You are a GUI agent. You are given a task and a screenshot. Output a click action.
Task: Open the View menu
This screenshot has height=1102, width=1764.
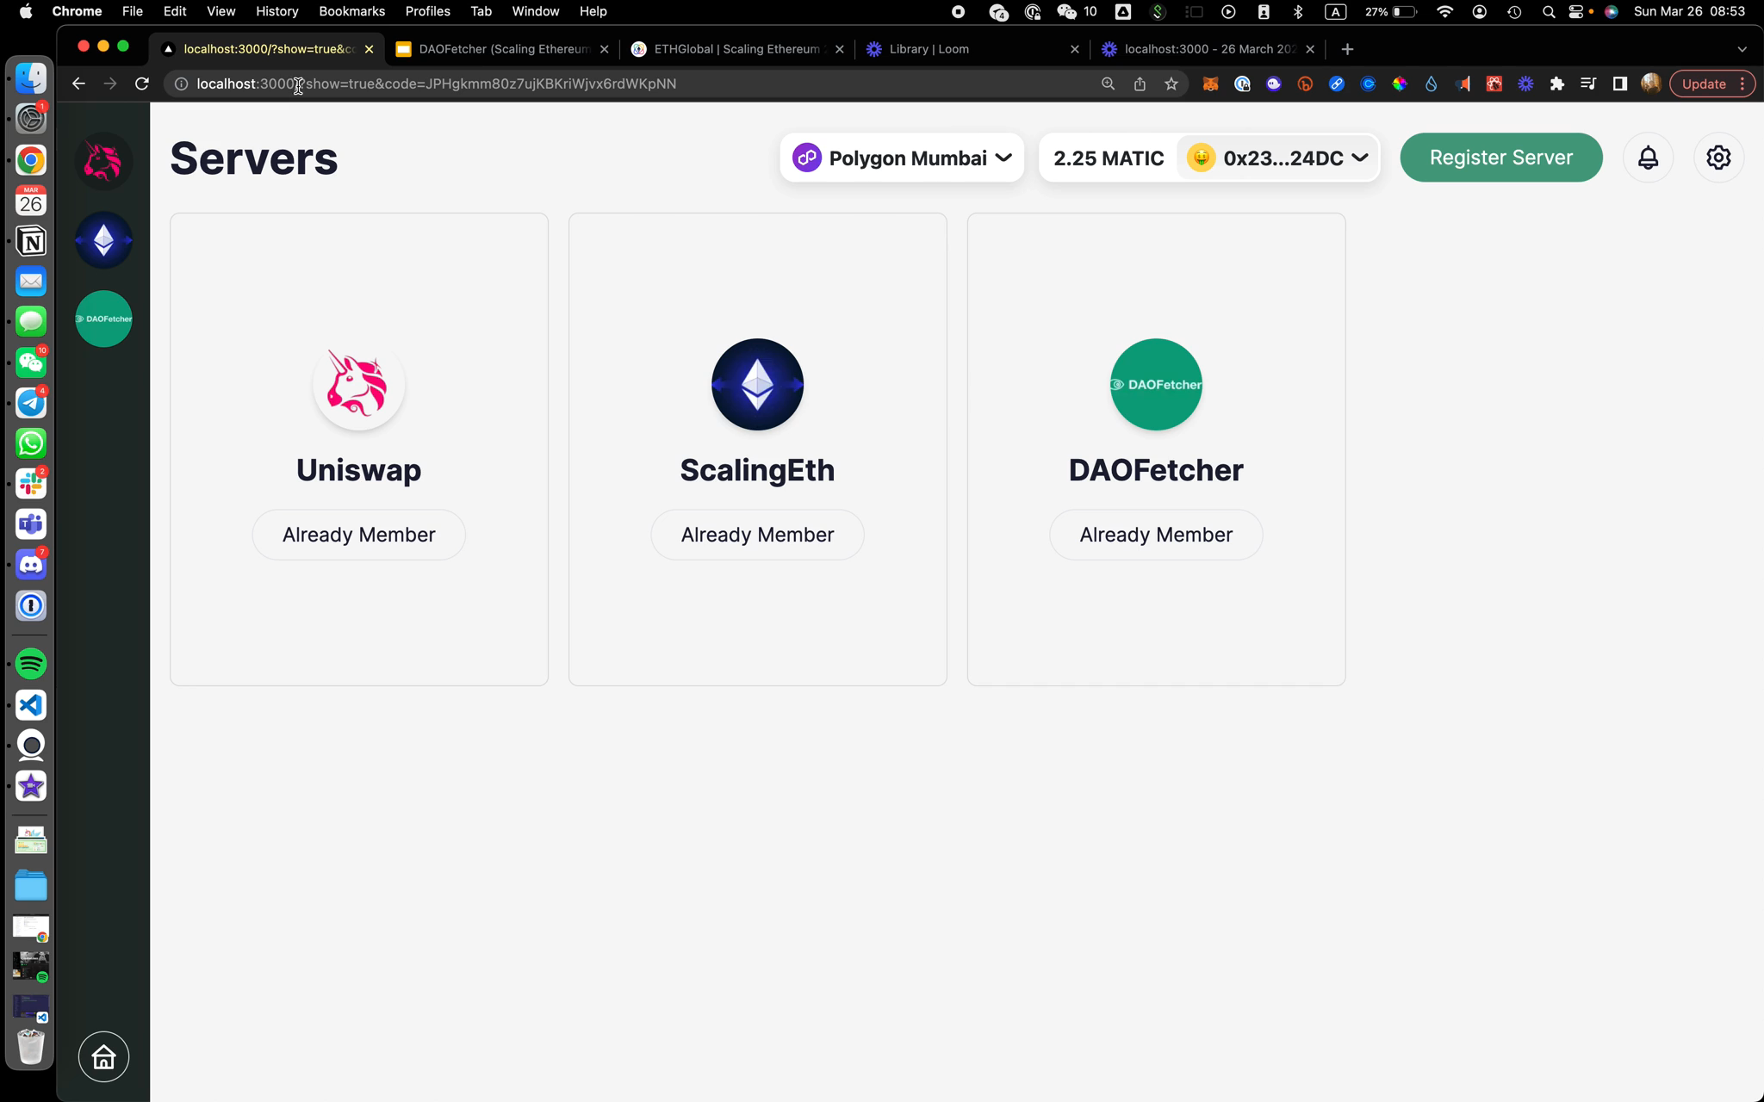220,11
